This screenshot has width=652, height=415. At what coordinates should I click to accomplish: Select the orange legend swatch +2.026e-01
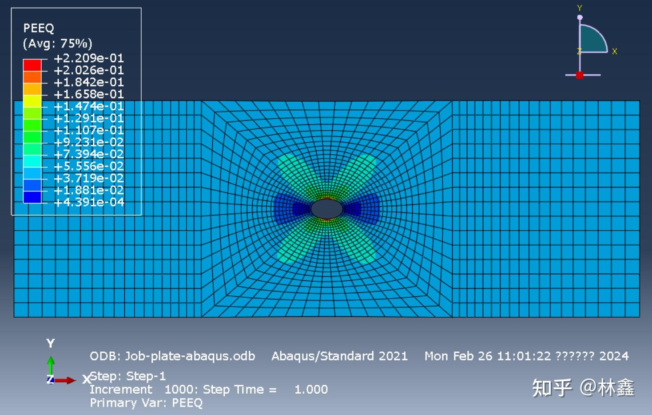32,77
